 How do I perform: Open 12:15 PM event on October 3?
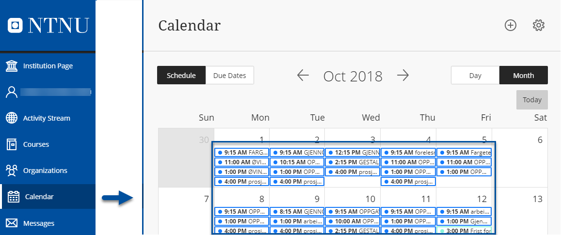tap(353, 152)
